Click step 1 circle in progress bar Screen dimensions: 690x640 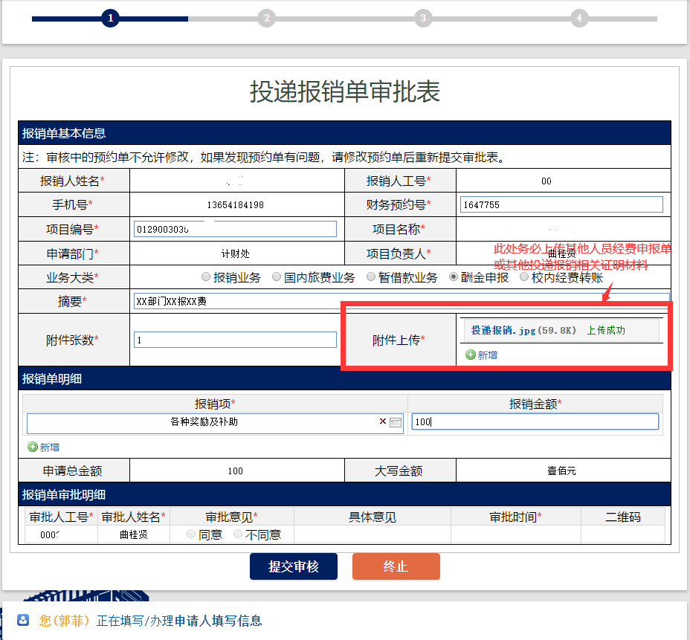click(x=110, y=18)
